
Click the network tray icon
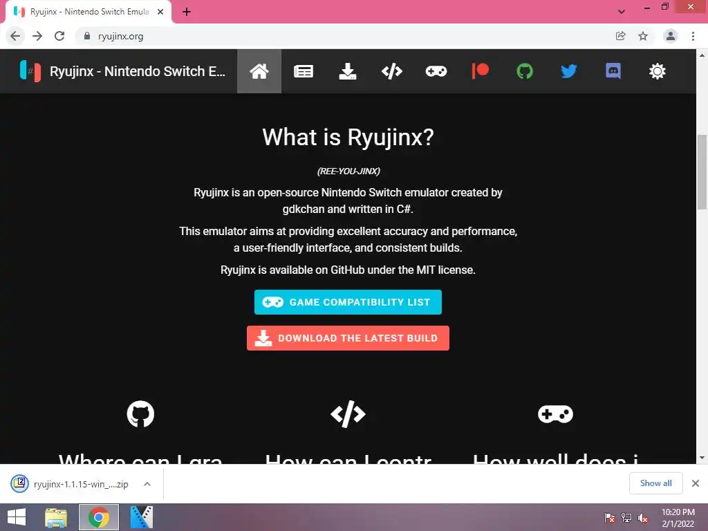point(626,518)
